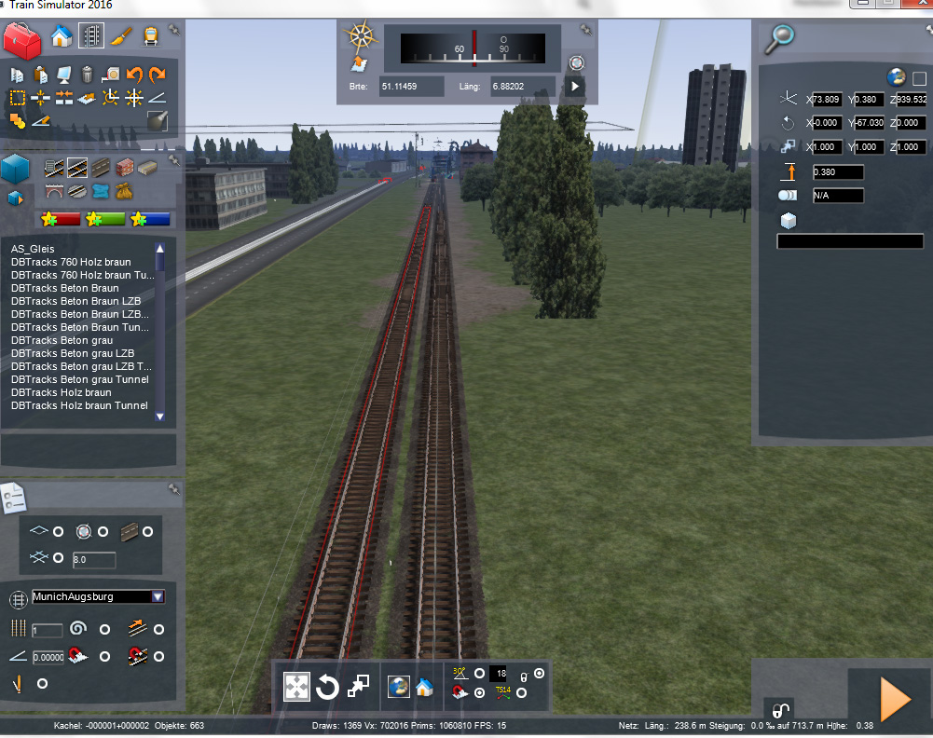Toggle the radio button next to road icon
The height and width of the screenshot is (738, 933).
pyautogui.click(x=147, y=532)
